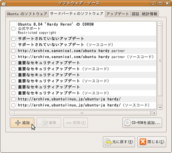Enable the Ubuntu 8.04 Hardy Heron CDROM checkbox
The width and height of the screenshot is (172, 153).
13,29
